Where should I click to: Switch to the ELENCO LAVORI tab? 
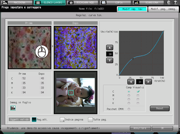click(50, 3)
